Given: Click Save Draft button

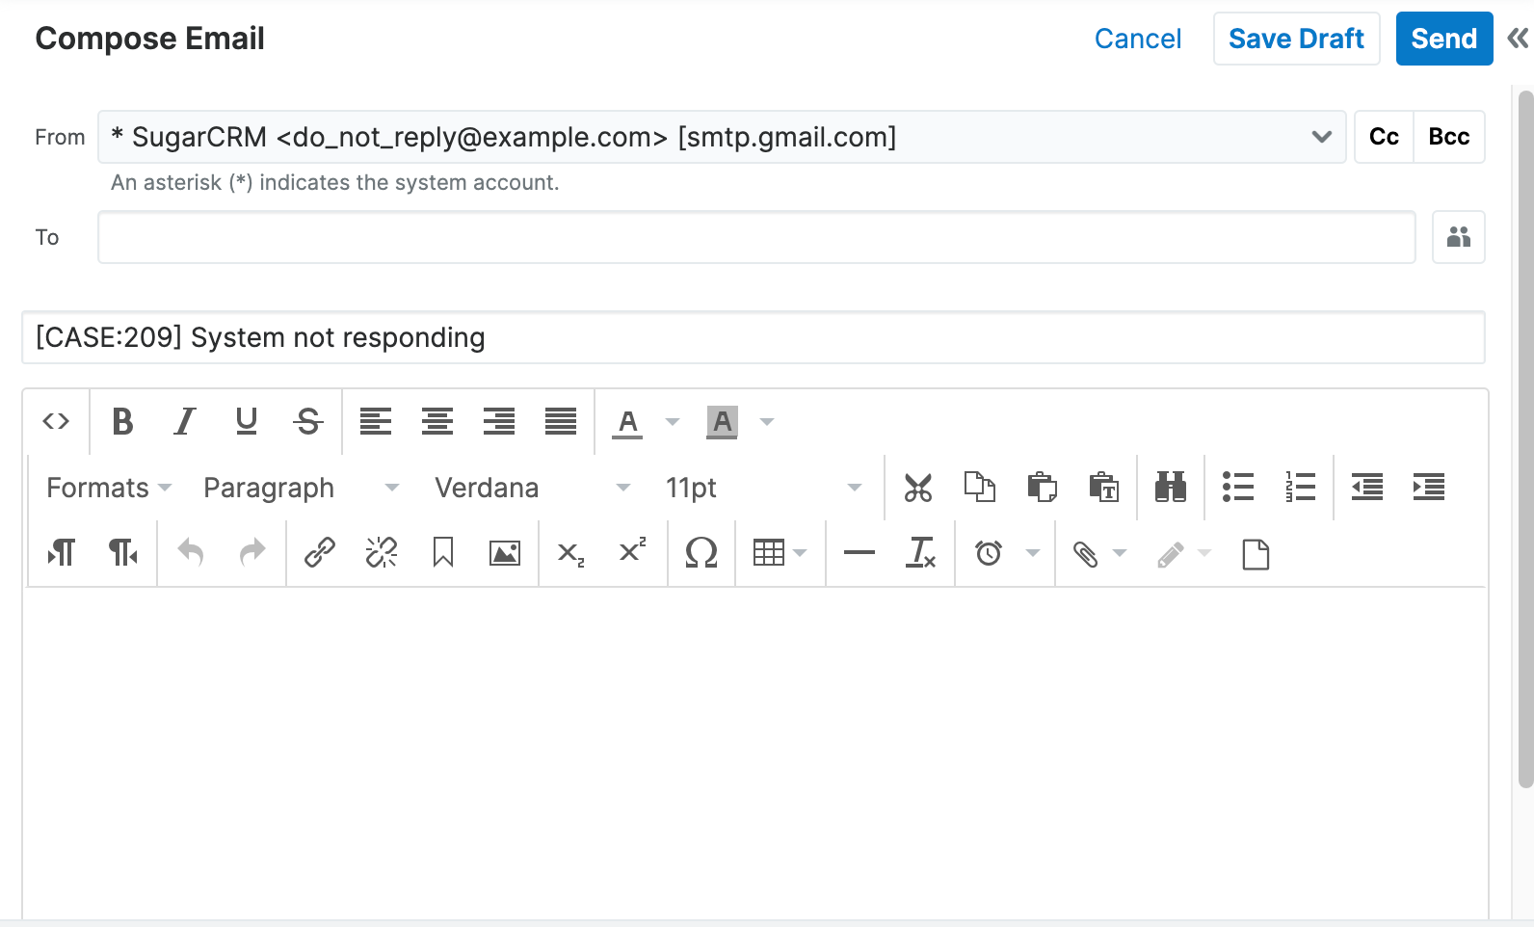Looking at the screenshot, I should pos(1297,39).
